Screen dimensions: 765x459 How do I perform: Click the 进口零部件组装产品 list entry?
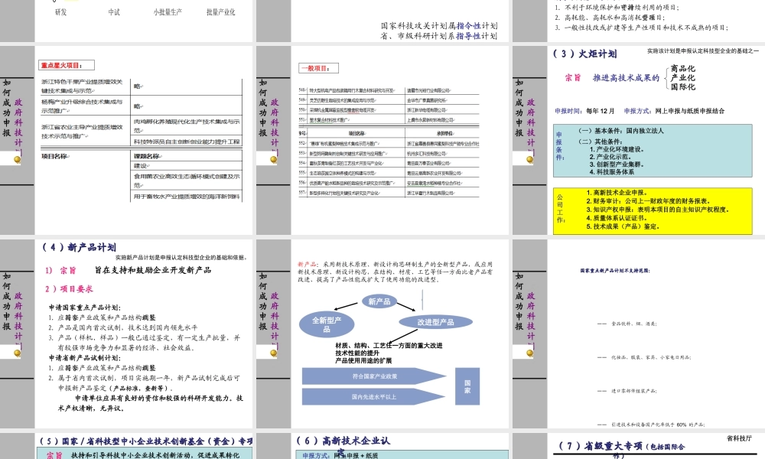pyautogui.click(x=633, y=391)
